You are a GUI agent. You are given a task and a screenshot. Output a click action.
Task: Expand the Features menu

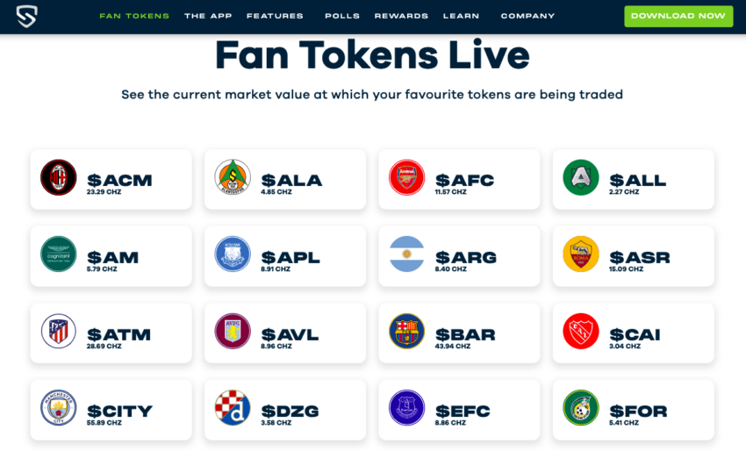click(275, 16)
